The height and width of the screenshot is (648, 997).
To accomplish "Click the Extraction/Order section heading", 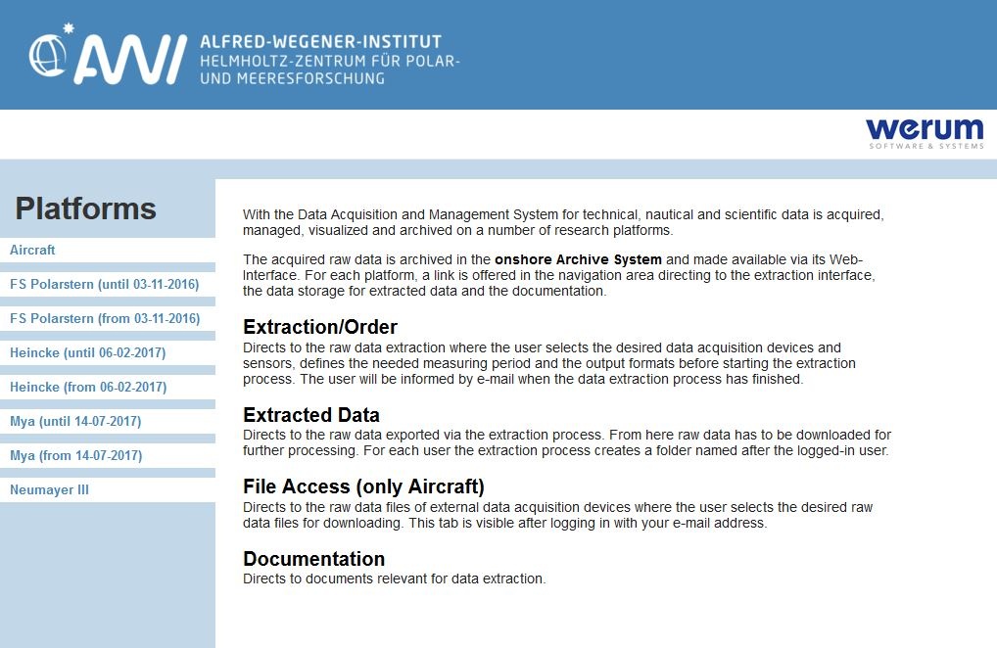I will click(x=320, y=327).
